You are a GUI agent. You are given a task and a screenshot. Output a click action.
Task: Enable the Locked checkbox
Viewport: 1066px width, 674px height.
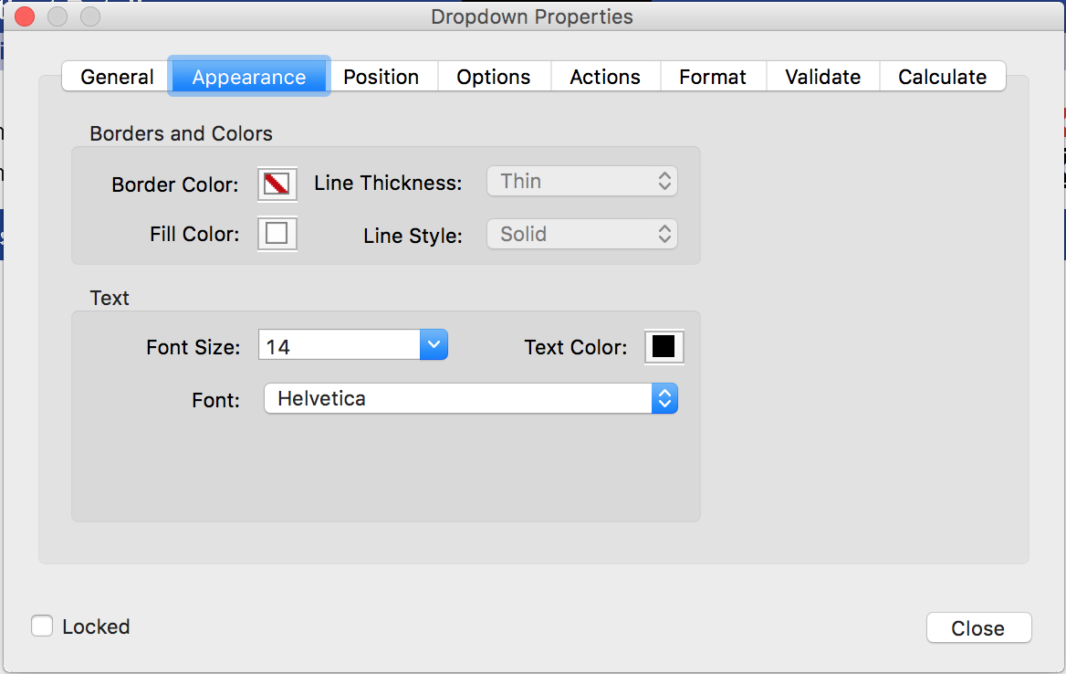tap(42, 627)
